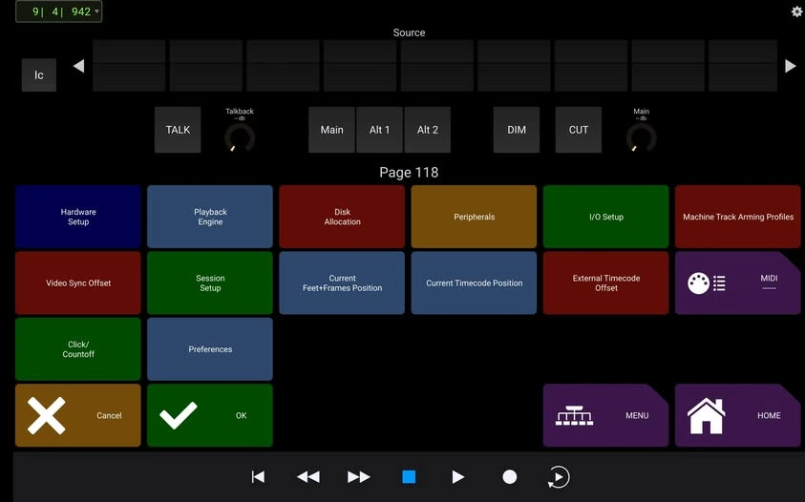Click the settings gear icon

tap(796, 11)
